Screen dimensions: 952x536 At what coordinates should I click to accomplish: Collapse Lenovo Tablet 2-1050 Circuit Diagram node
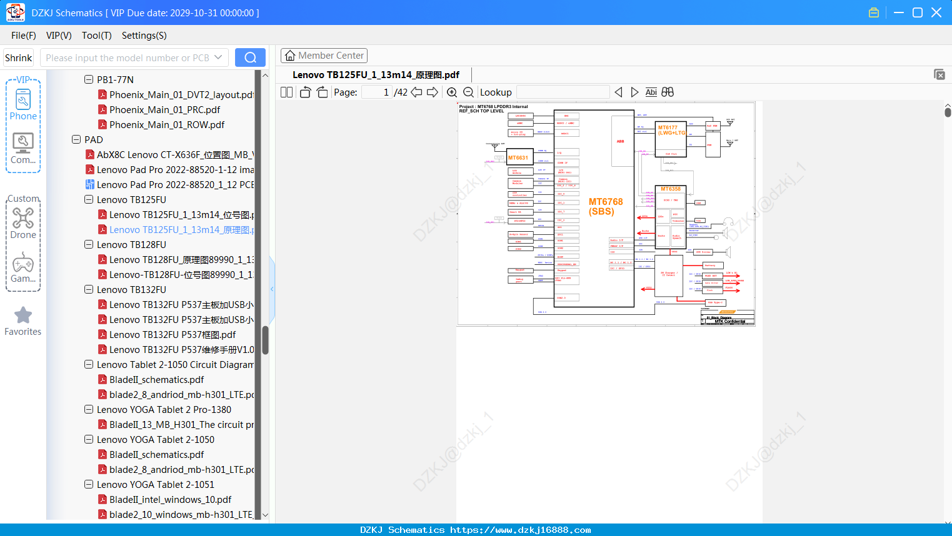coord(89,364)
